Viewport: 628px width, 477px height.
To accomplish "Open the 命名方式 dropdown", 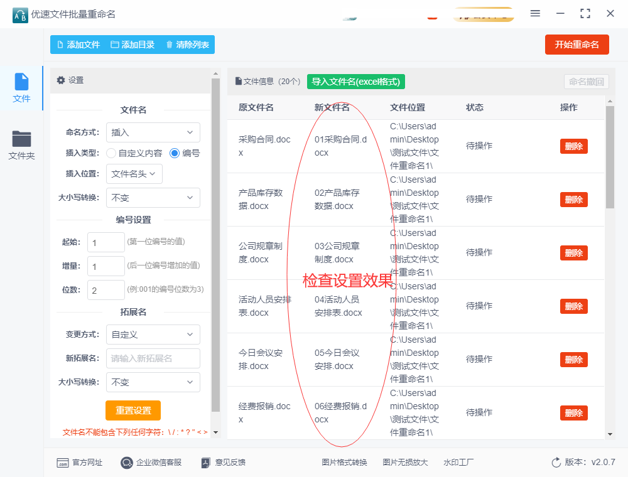I will pyautogui.click(x=153, y=132).
